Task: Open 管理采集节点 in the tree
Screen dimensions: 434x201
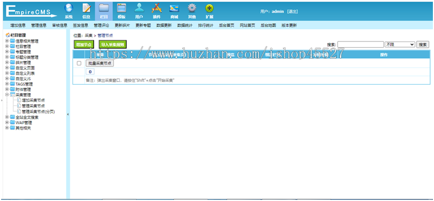Action: [33, 106]
